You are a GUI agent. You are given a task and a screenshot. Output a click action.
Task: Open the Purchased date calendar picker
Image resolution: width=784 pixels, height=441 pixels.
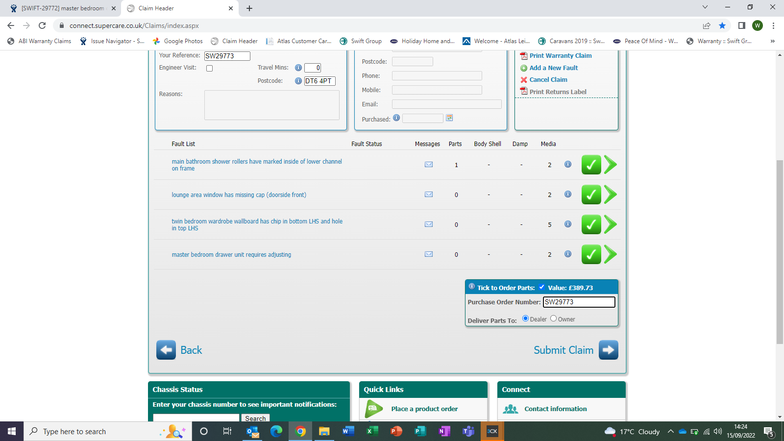449,118
